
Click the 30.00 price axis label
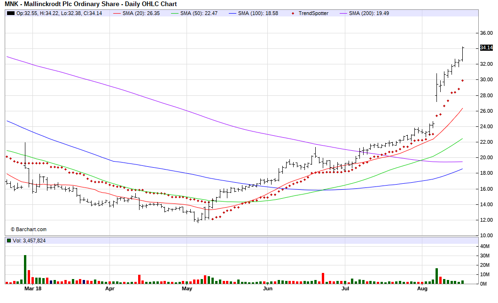[486, 80]
